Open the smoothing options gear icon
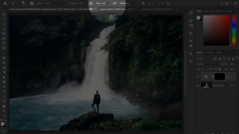 (143, 3)
